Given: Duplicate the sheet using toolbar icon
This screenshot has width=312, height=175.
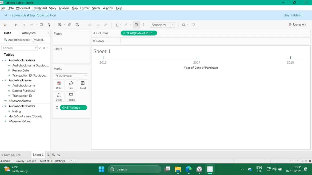Looking at the screenshot, I should click(x=70, y=25).
